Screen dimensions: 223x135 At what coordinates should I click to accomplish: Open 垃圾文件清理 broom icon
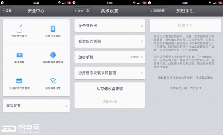[20, 28]
